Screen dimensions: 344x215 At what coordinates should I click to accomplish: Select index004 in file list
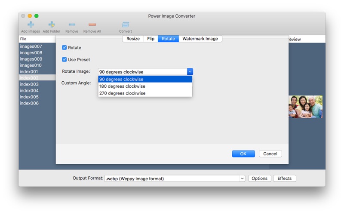tap(37, 91)
